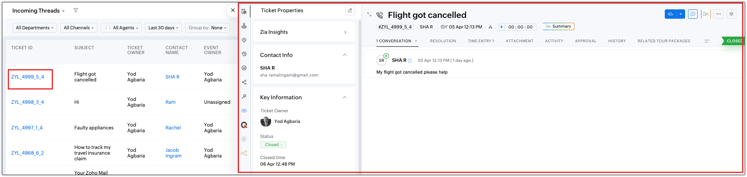This screenshot has height=177, width=747.
Task: Click the filter funnel icon
Action: pyautogui.click(x=76, y=11)
